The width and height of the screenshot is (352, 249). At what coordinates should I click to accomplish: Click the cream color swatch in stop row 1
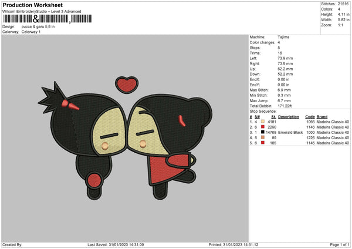[x=263, y=122]
